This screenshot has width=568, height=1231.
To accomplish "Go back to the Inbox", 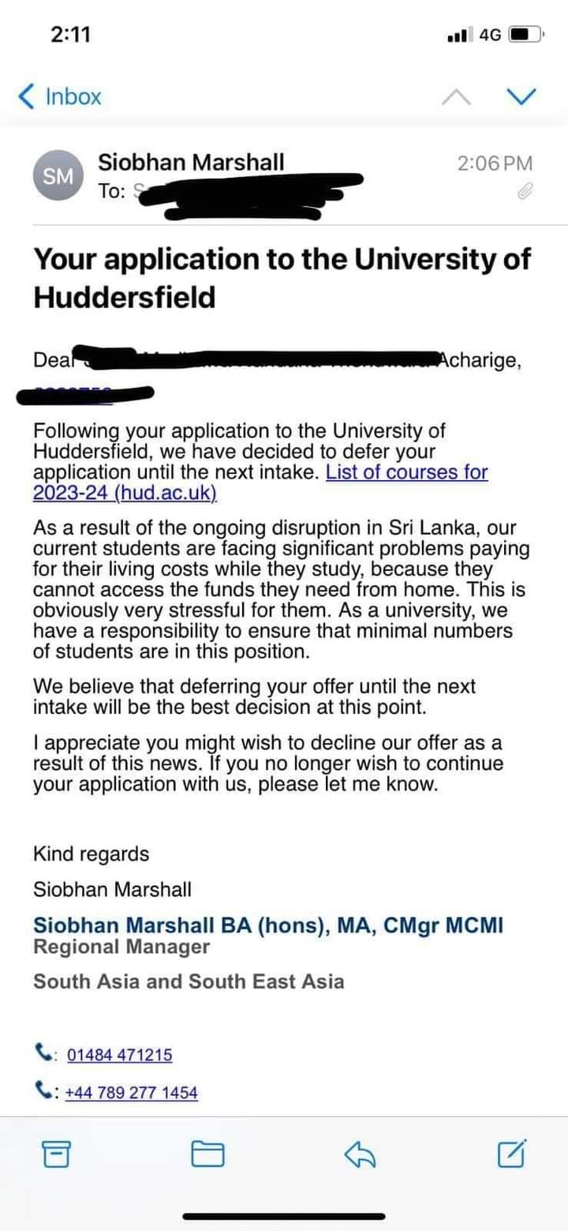I will pyautogui.click(x=60, y=96).
